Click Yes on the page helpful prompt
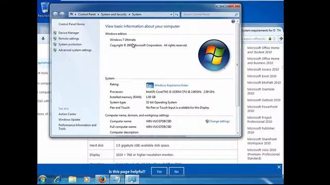 pos(159,172)
